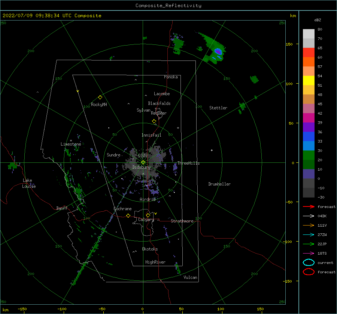Click the blue-purple storm core northeast of Ponoka
The width and height of the screenshot is (337, 314).
coord(218,52)
